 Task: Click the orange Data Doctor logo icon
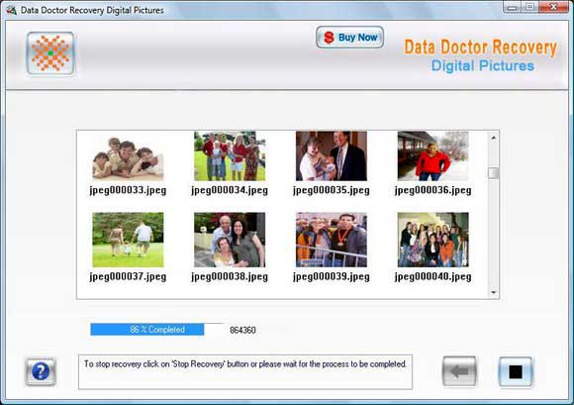[50, 53]
